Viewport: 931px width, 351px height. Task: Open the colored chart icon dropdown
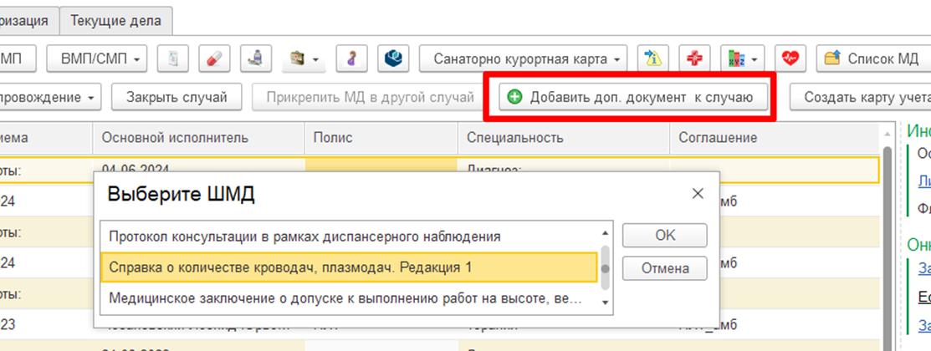[x=742, y=58]
